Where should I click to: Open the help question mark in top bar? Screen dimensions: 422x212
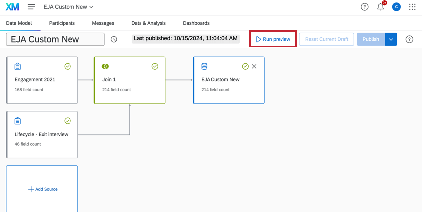point(365,7)
